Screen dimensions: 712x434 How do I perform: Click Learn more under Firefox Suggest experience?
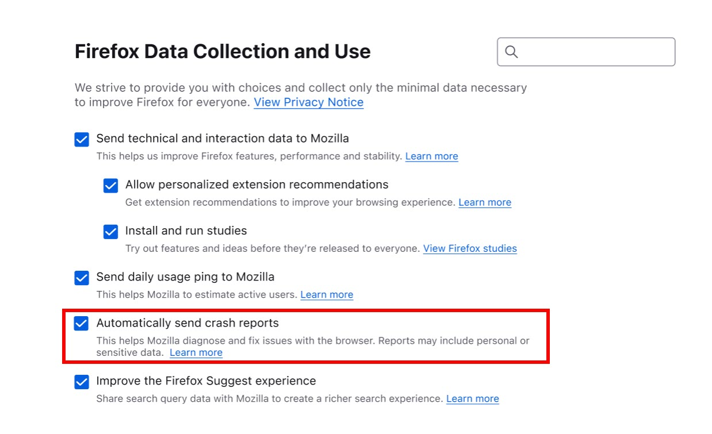point(472,398)
